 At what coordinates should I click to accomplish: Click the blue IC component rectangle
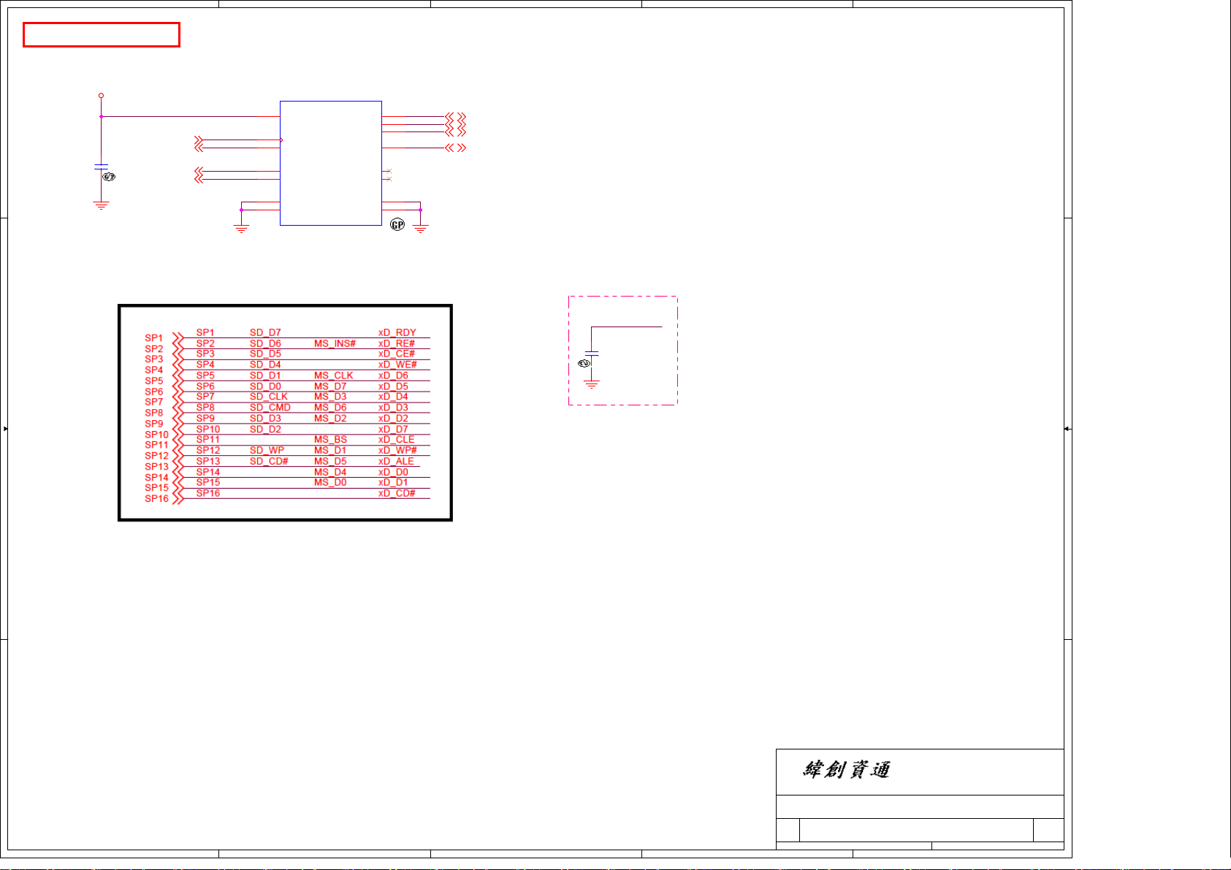[x=330, y=163]
